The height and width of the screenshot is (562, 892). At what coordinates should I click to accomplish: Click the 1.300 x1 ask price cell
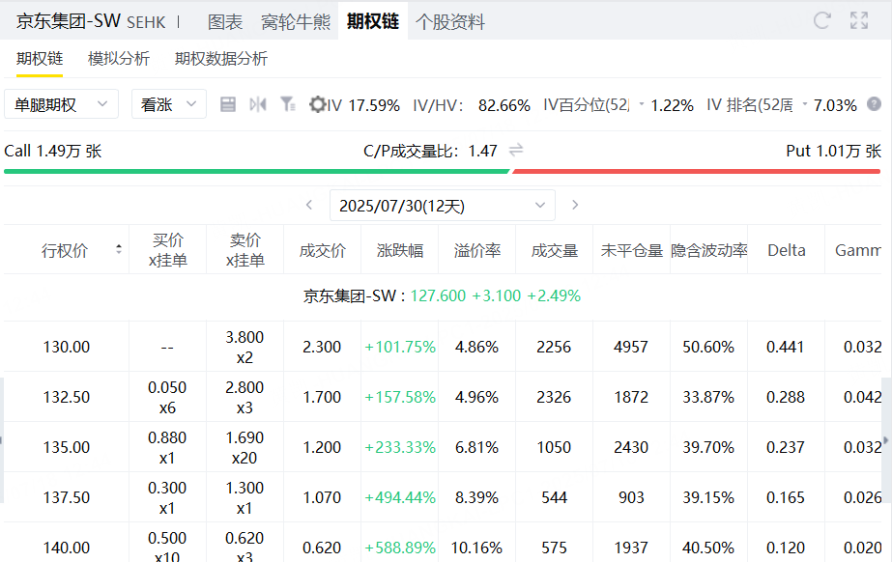245,497
